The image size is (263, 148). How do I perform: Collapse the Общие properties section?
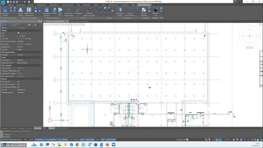(x=40, y=30)
